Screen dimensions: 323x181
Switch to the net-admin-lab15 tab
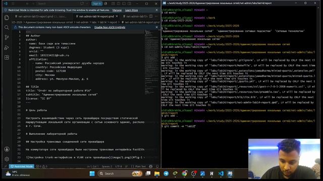(135, 17)
